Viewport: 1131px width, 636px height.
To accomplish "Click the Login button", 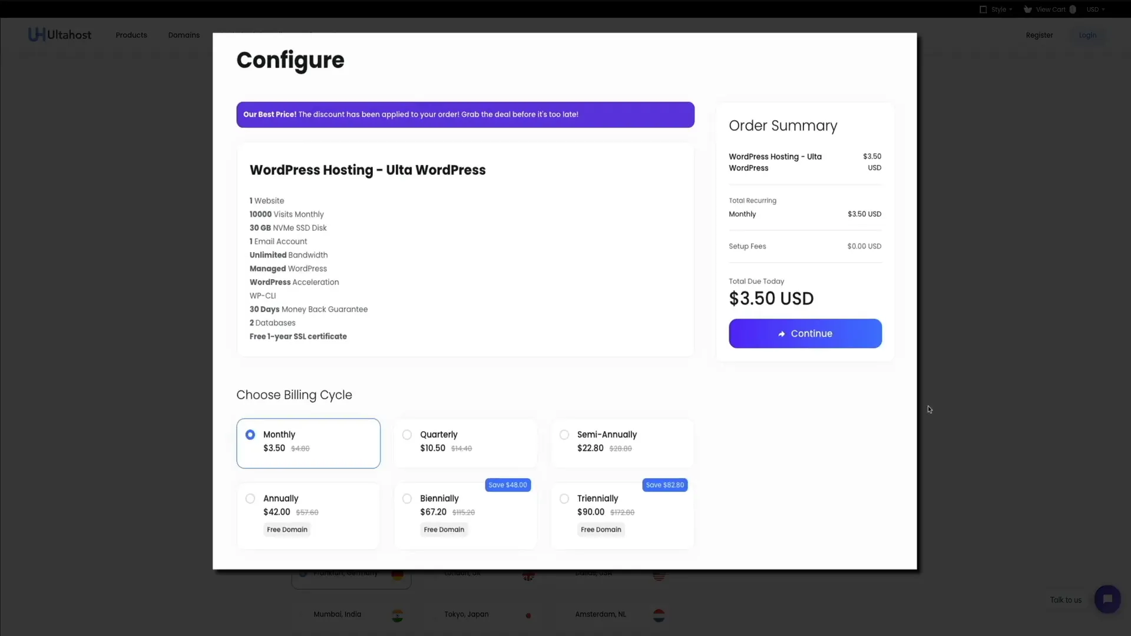I will 1087,35.
